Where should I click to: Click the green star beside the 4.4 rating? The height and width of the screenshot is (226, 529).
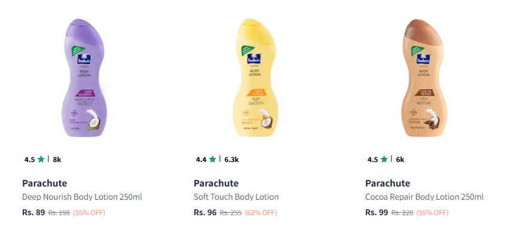click(x=213, y=159)
